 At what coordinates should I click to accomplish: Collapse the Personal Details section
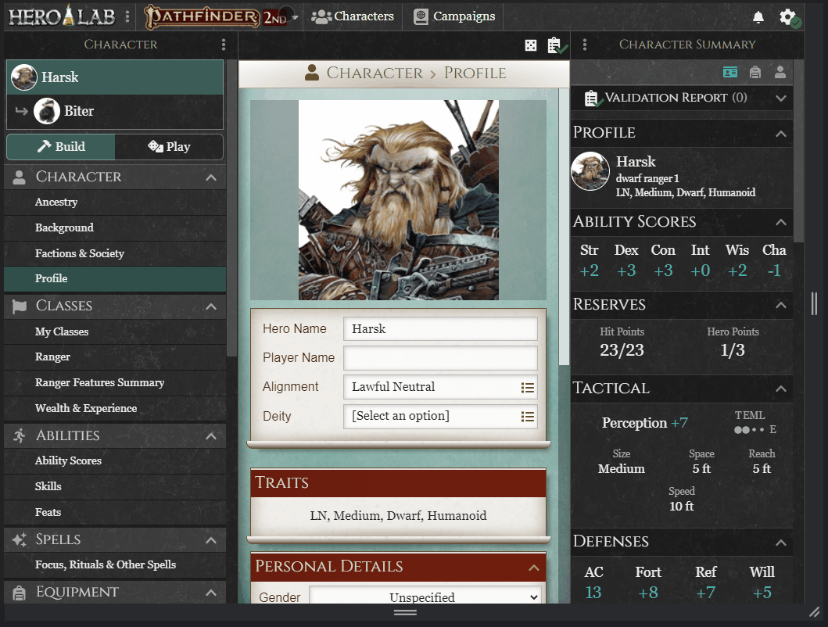tap(534, 568)
